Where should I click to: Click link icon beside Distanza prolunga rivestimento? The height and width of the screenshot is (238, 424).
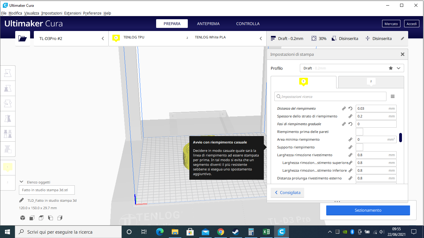(350, 178)
